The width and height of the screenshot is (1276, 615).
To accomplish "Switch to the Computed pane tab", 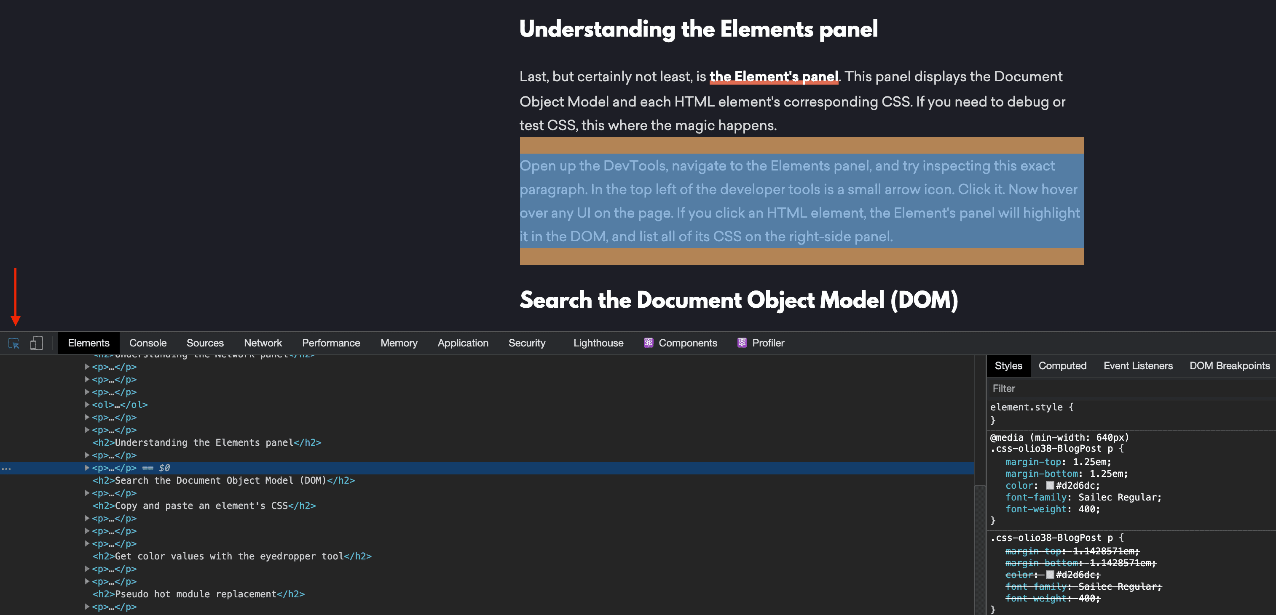I will (1062, 366).
